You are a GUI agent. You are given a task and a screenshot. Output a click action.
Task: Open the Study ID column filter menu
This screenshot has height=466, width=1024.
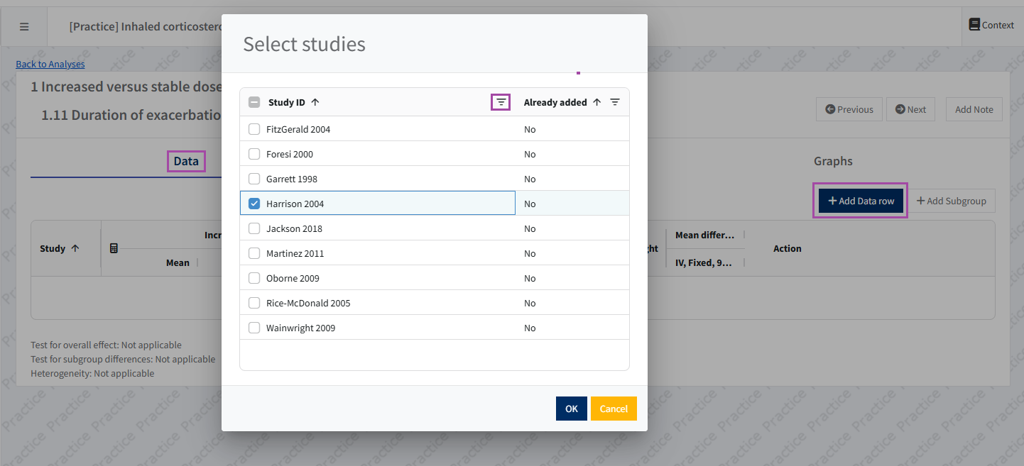501,102
